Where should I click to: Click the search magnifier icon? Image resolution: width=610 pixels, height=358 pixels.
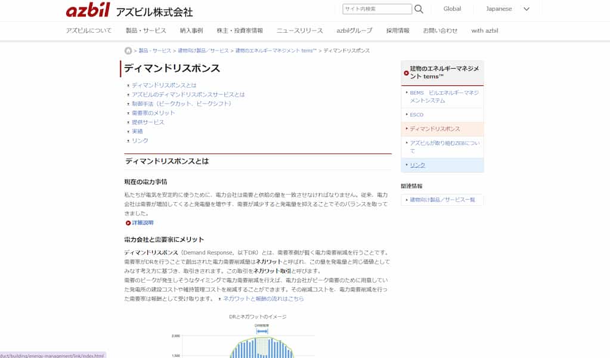pyautogui.click(x=417, y=8)
